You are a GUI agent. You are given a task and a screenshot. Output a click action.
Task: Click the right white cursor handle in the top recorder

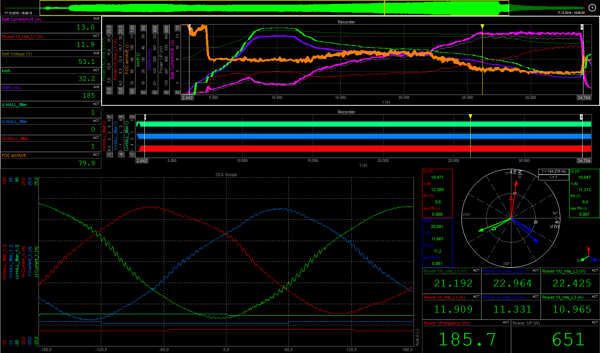pos(582,27)
